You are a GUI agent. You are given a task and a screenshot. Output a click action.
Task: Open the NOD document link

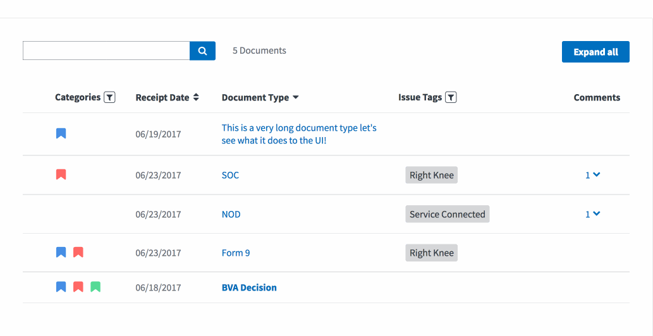click(231, 214)
